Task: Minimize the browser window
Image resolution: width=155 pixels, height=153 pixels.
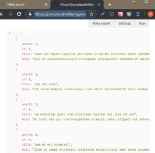Action: tap(134, 1)
